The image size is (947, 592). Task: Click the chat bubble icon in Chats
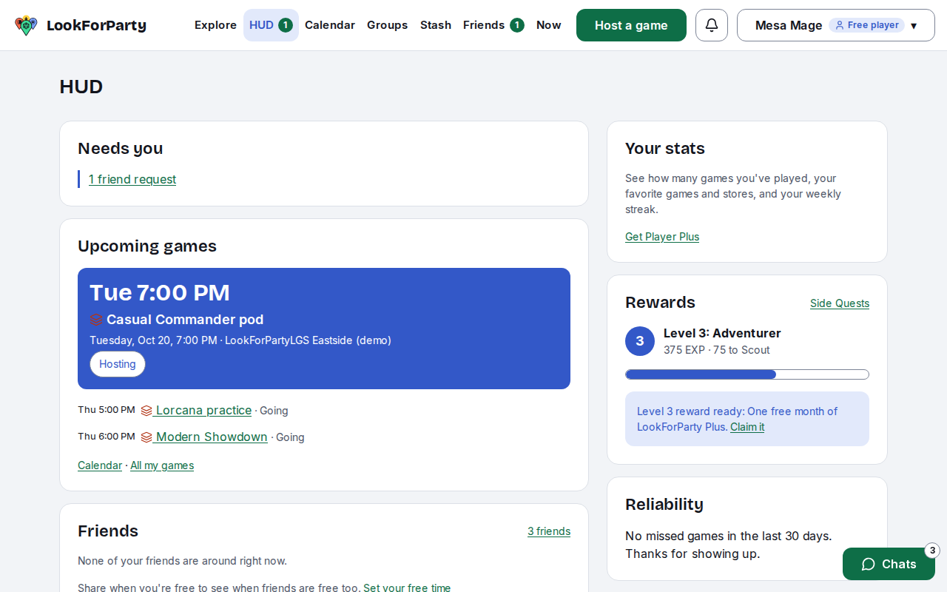[x=869, y=564]
